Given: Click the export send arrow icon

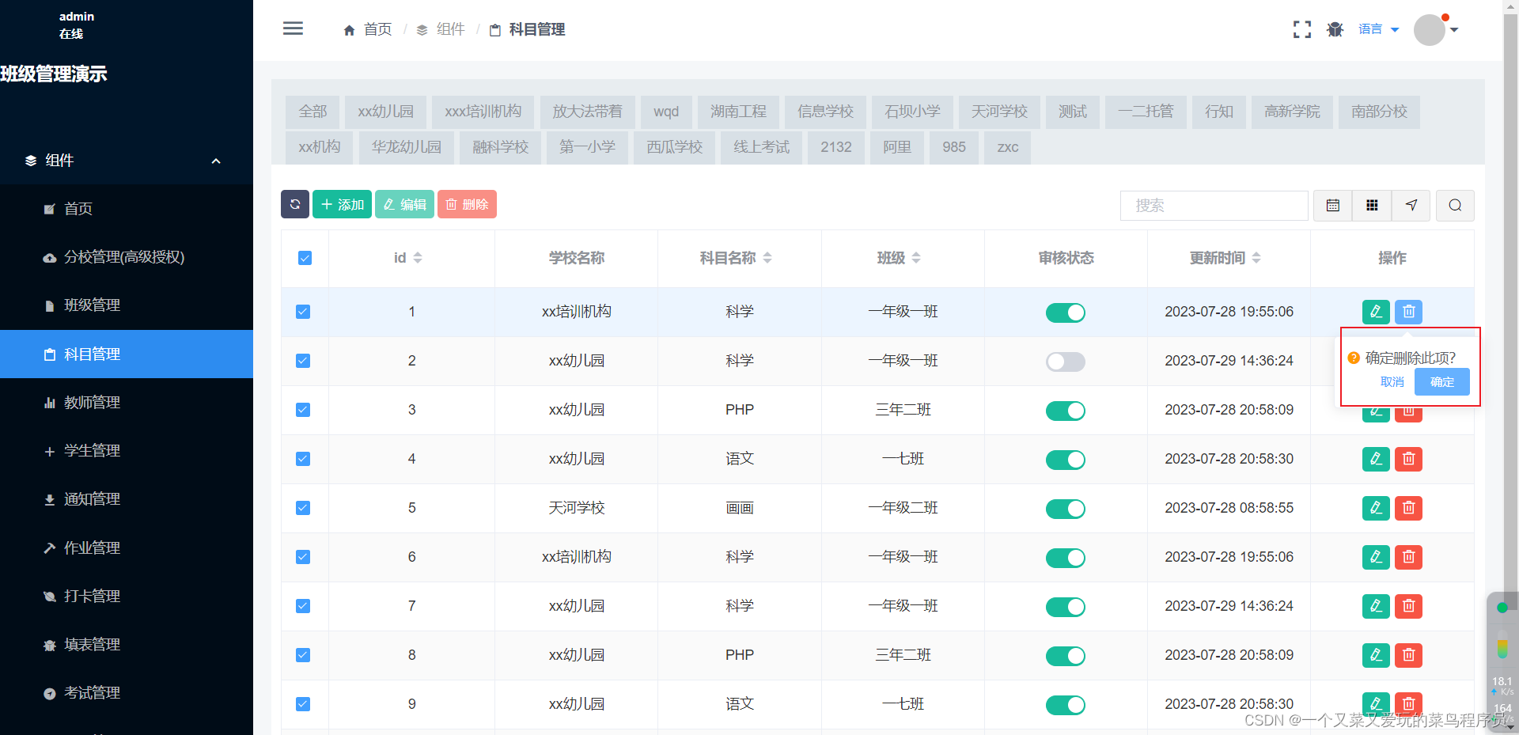Looking at the screenshot, I should pyautogui.click(x=1411, y=206).
